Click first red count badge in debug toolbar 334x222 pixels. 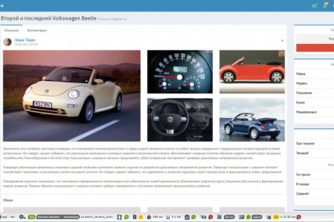211,217
